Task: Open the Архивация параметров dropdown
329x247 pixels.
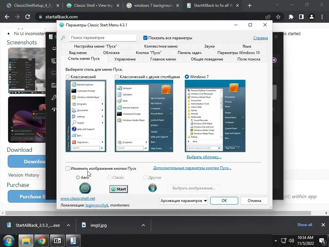Action: tap(184, 201)
